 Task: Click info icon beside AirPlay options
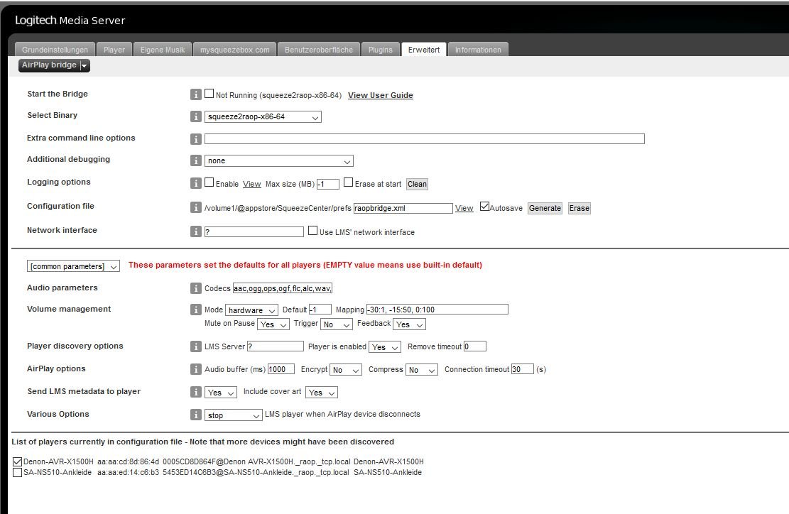point(196,369)
